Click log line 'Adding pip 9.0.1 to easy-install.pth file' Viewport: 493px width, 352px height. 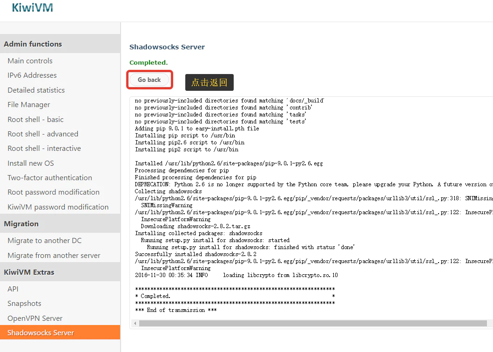tap(197, 129)
